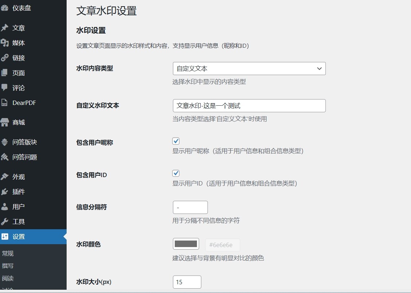Click the wrench icon for 工具
411x293 pixels.
[5, 222]
